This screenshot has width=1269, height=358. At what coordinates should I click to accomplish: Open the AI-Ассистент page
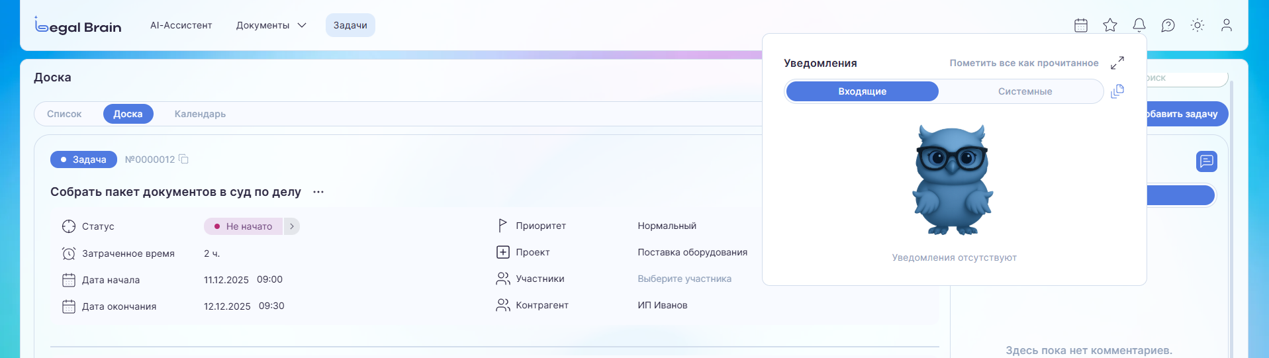tap(181, 25)
